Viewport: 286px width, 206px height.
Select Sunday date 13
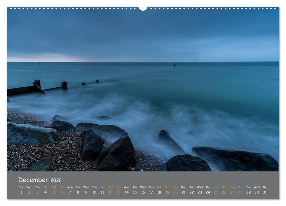119,192
